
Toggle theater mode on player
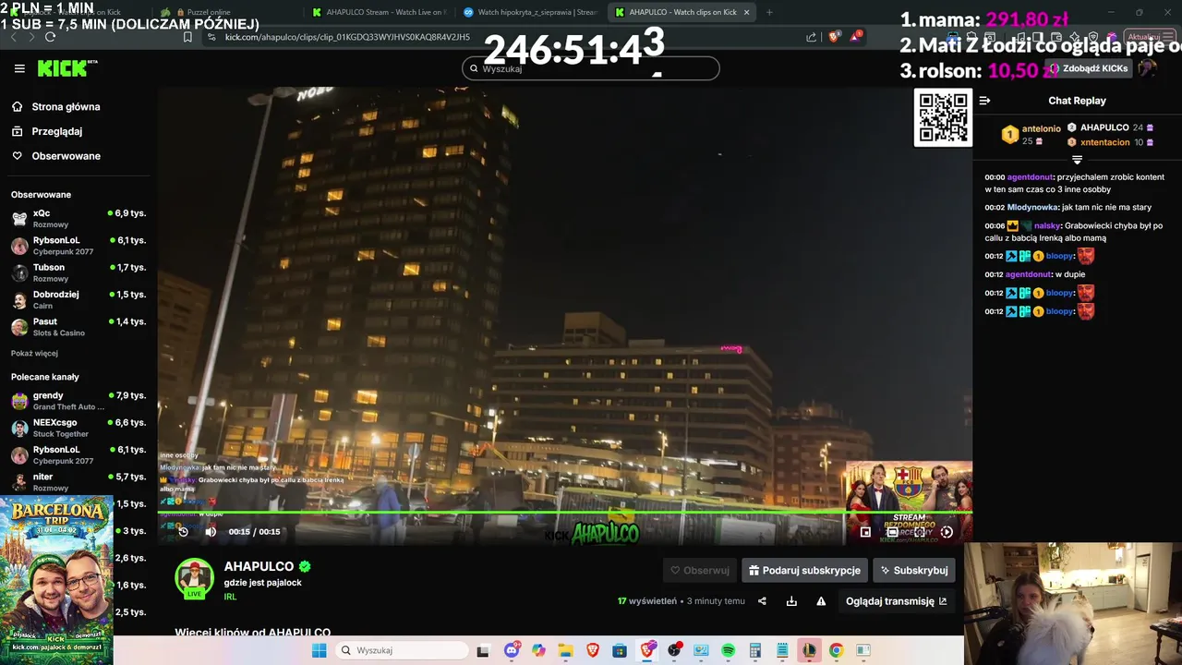click(x=892, y=532)
